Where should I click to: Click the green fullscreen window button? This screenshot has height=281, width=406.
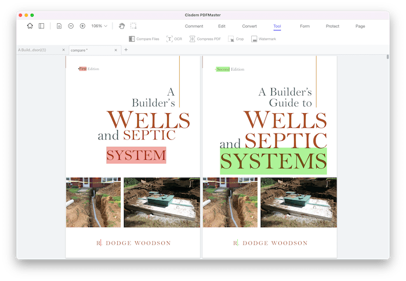tap(32, 15)
